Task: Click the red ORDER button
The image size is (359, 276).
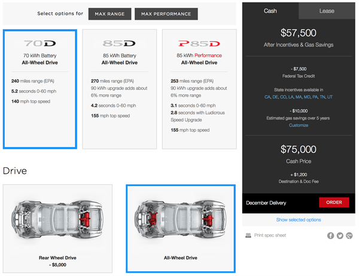Action: (x=334, y=203)
